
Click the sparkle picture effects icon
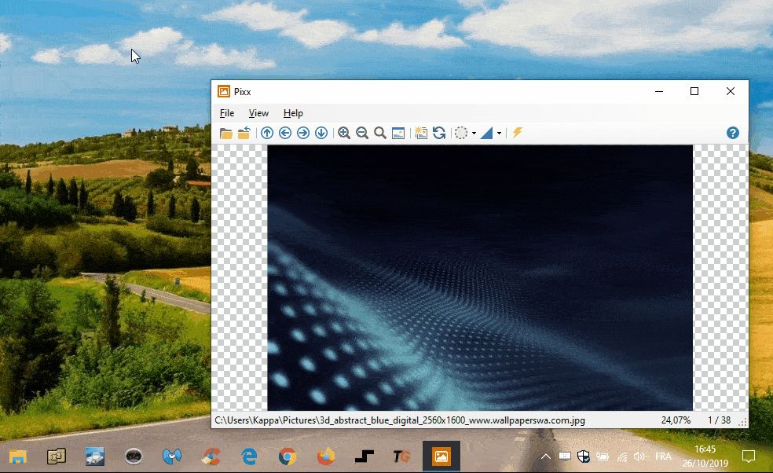tap(421, 133)
